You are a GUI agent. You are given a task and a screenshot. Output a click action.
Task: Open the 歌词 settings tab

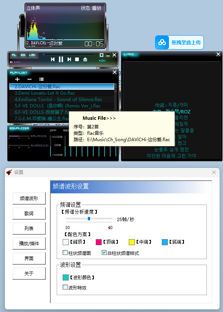[x=29, y=214]
